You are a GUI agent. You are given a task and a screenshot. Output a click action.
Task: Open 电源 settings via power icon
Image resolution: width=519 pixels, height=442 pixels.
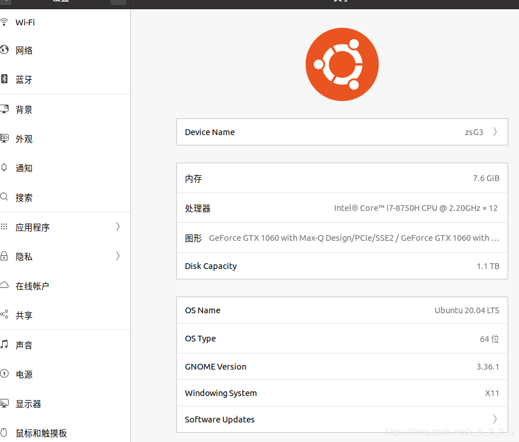[x=10, y=374]
